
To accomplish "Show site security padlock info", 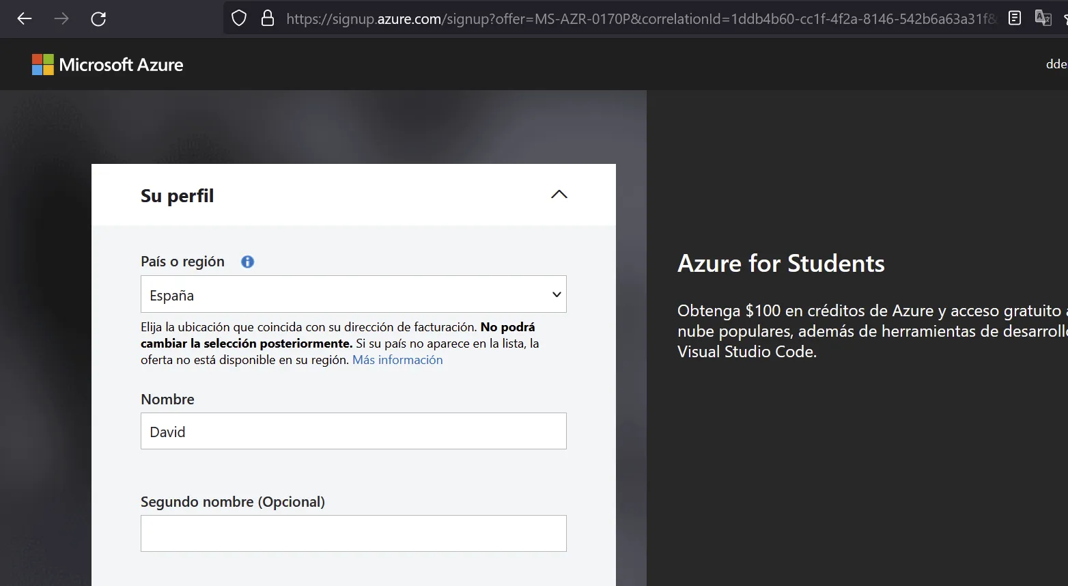I will click(x=268, y=18).
